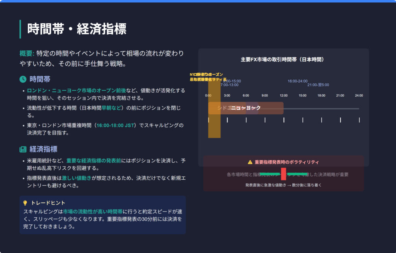396x253 pixels.
Task: Click the highlighted 16:00-18:00 JST text
Action: [x=116, y=126]
